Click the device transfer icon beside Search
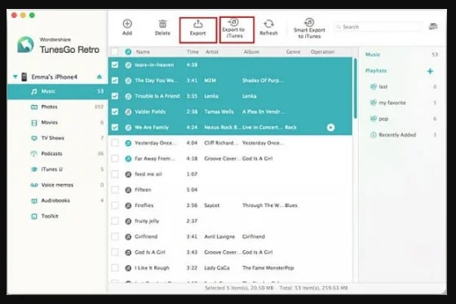 433,27
